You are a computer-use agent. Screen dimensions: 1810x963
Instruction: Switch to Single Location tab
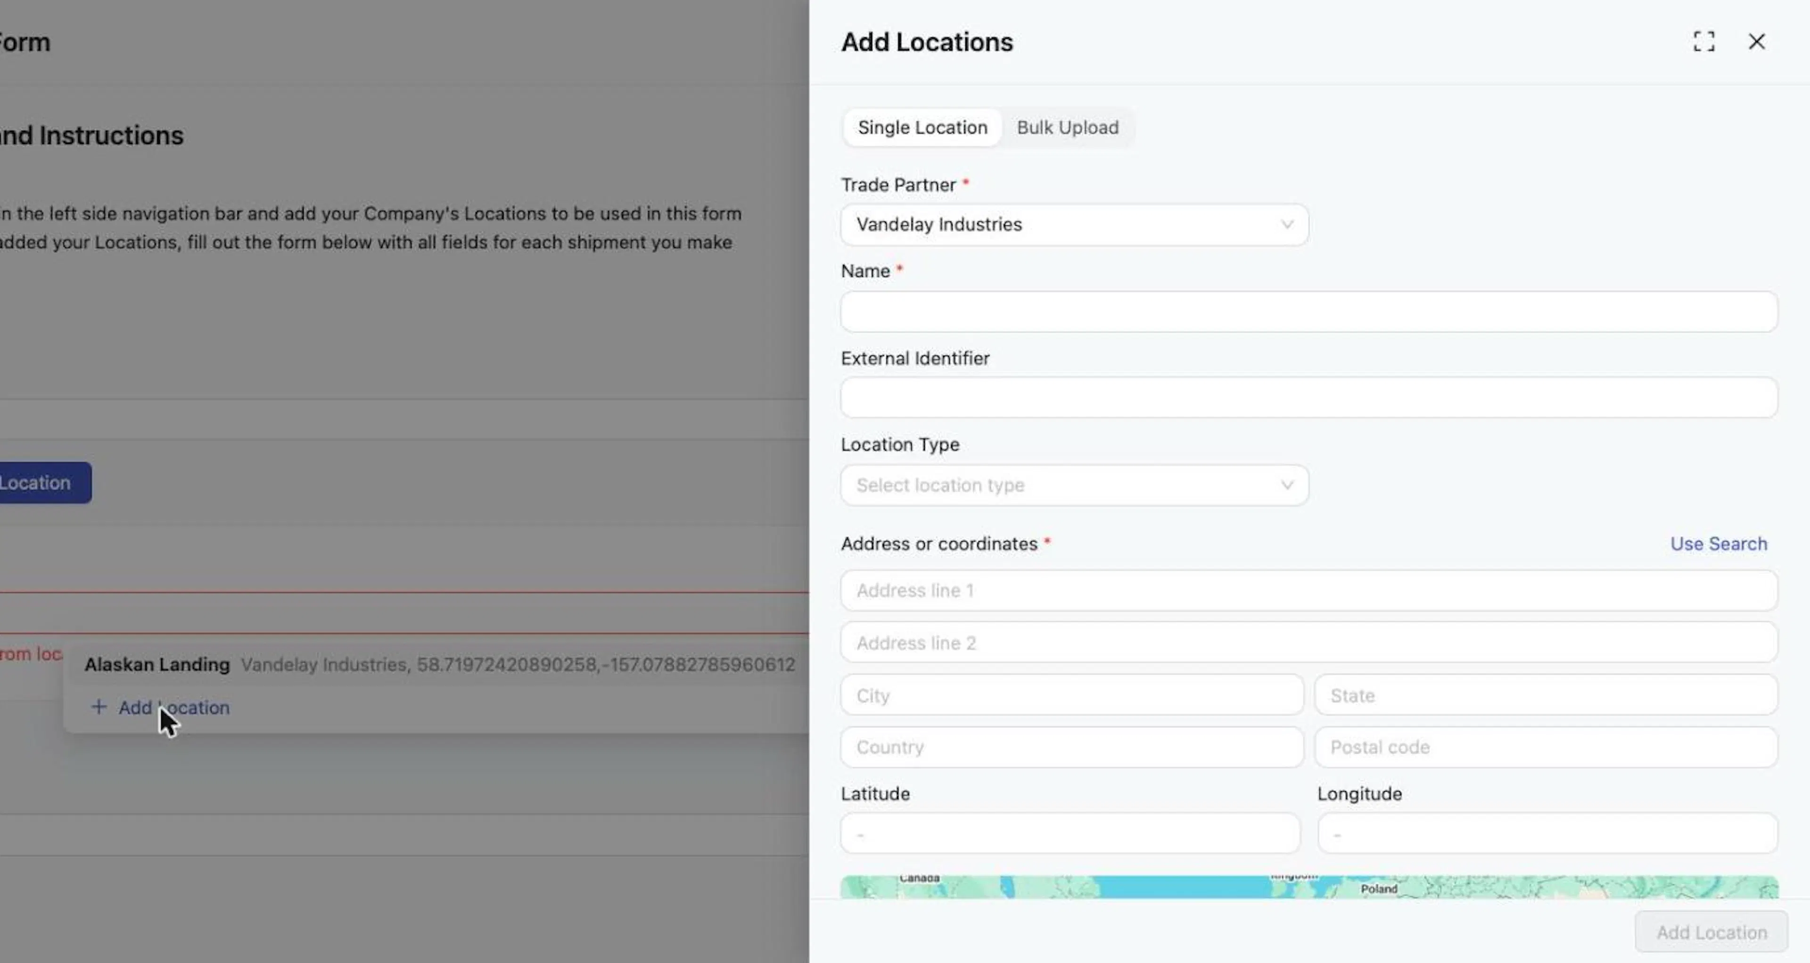pos(922,128)
